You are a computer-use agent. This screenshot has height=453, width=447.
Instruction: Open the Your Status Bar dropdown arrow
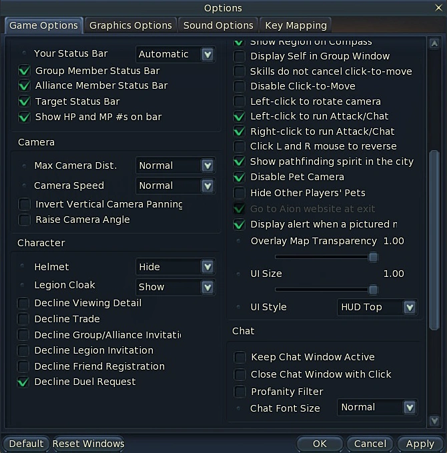[207, 54]
